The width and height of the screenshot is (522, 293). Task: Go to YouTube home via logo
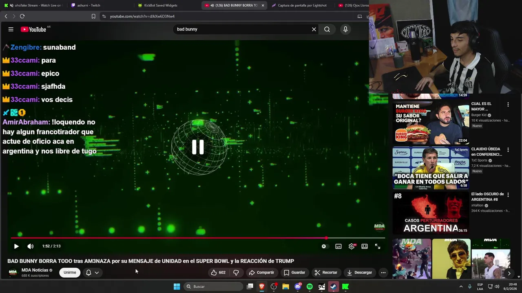(x=33, y=29)
